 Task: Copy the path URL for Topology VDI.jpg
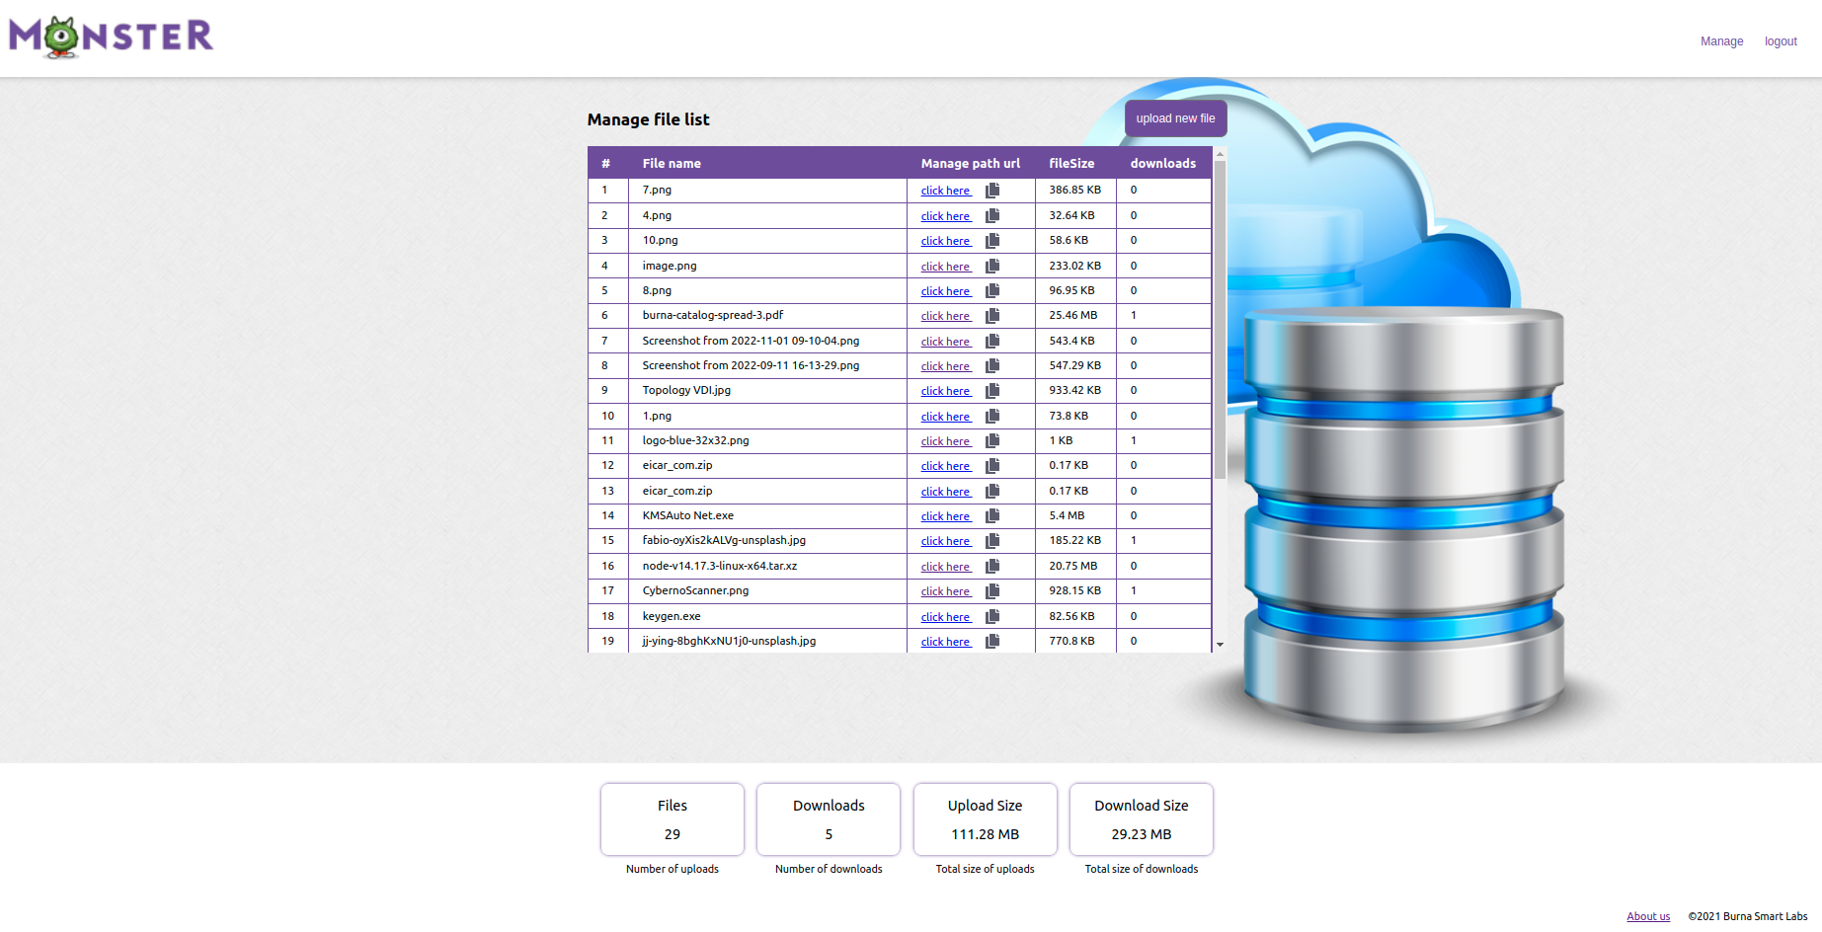992,391
